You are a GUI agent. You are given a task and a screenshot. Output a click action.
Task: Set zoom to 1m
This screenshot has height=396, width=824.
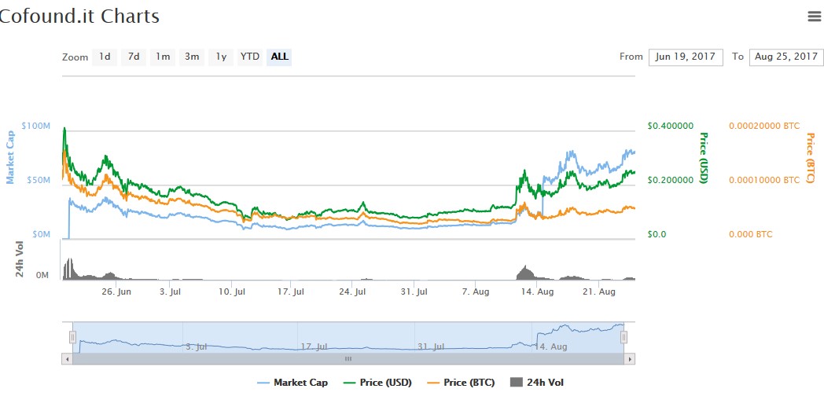(x=163, y=57)
